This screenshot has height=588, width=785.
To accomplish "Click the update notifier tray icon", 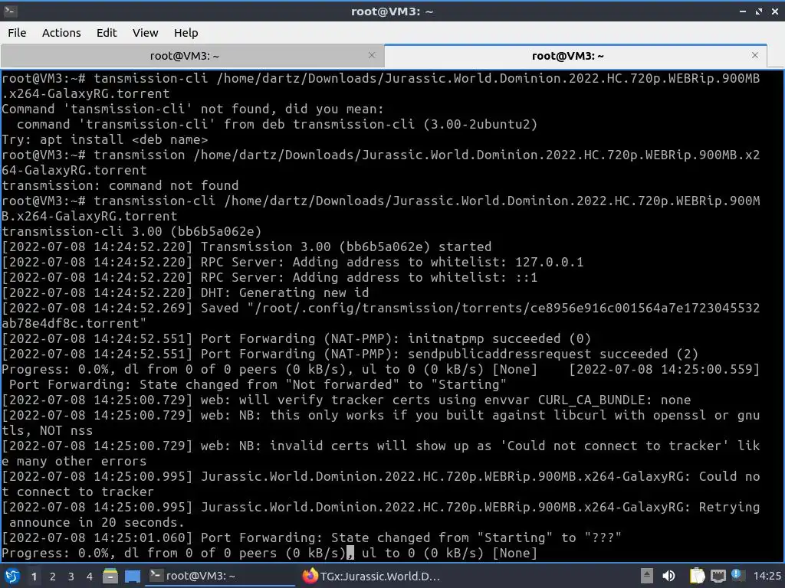I will click(x=737, y=575).
